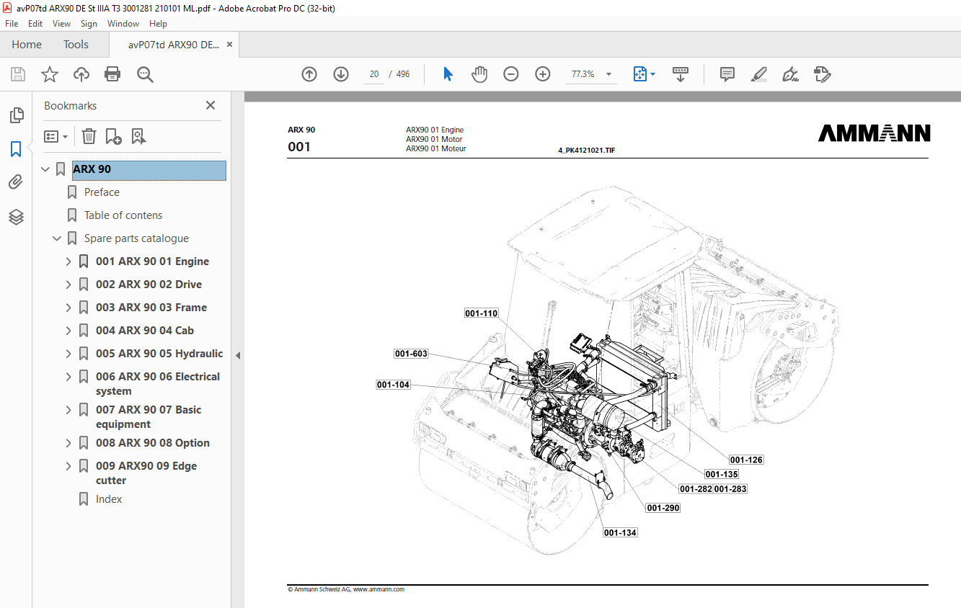Switch to the Tools tab
Screen dimensions: 961x608
(x=76, y=45)
